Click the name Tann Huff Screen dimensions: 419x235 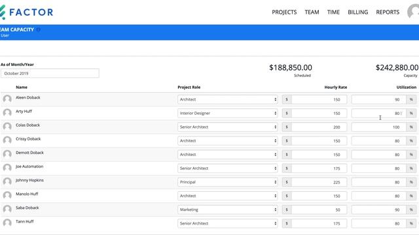(25, 221)
